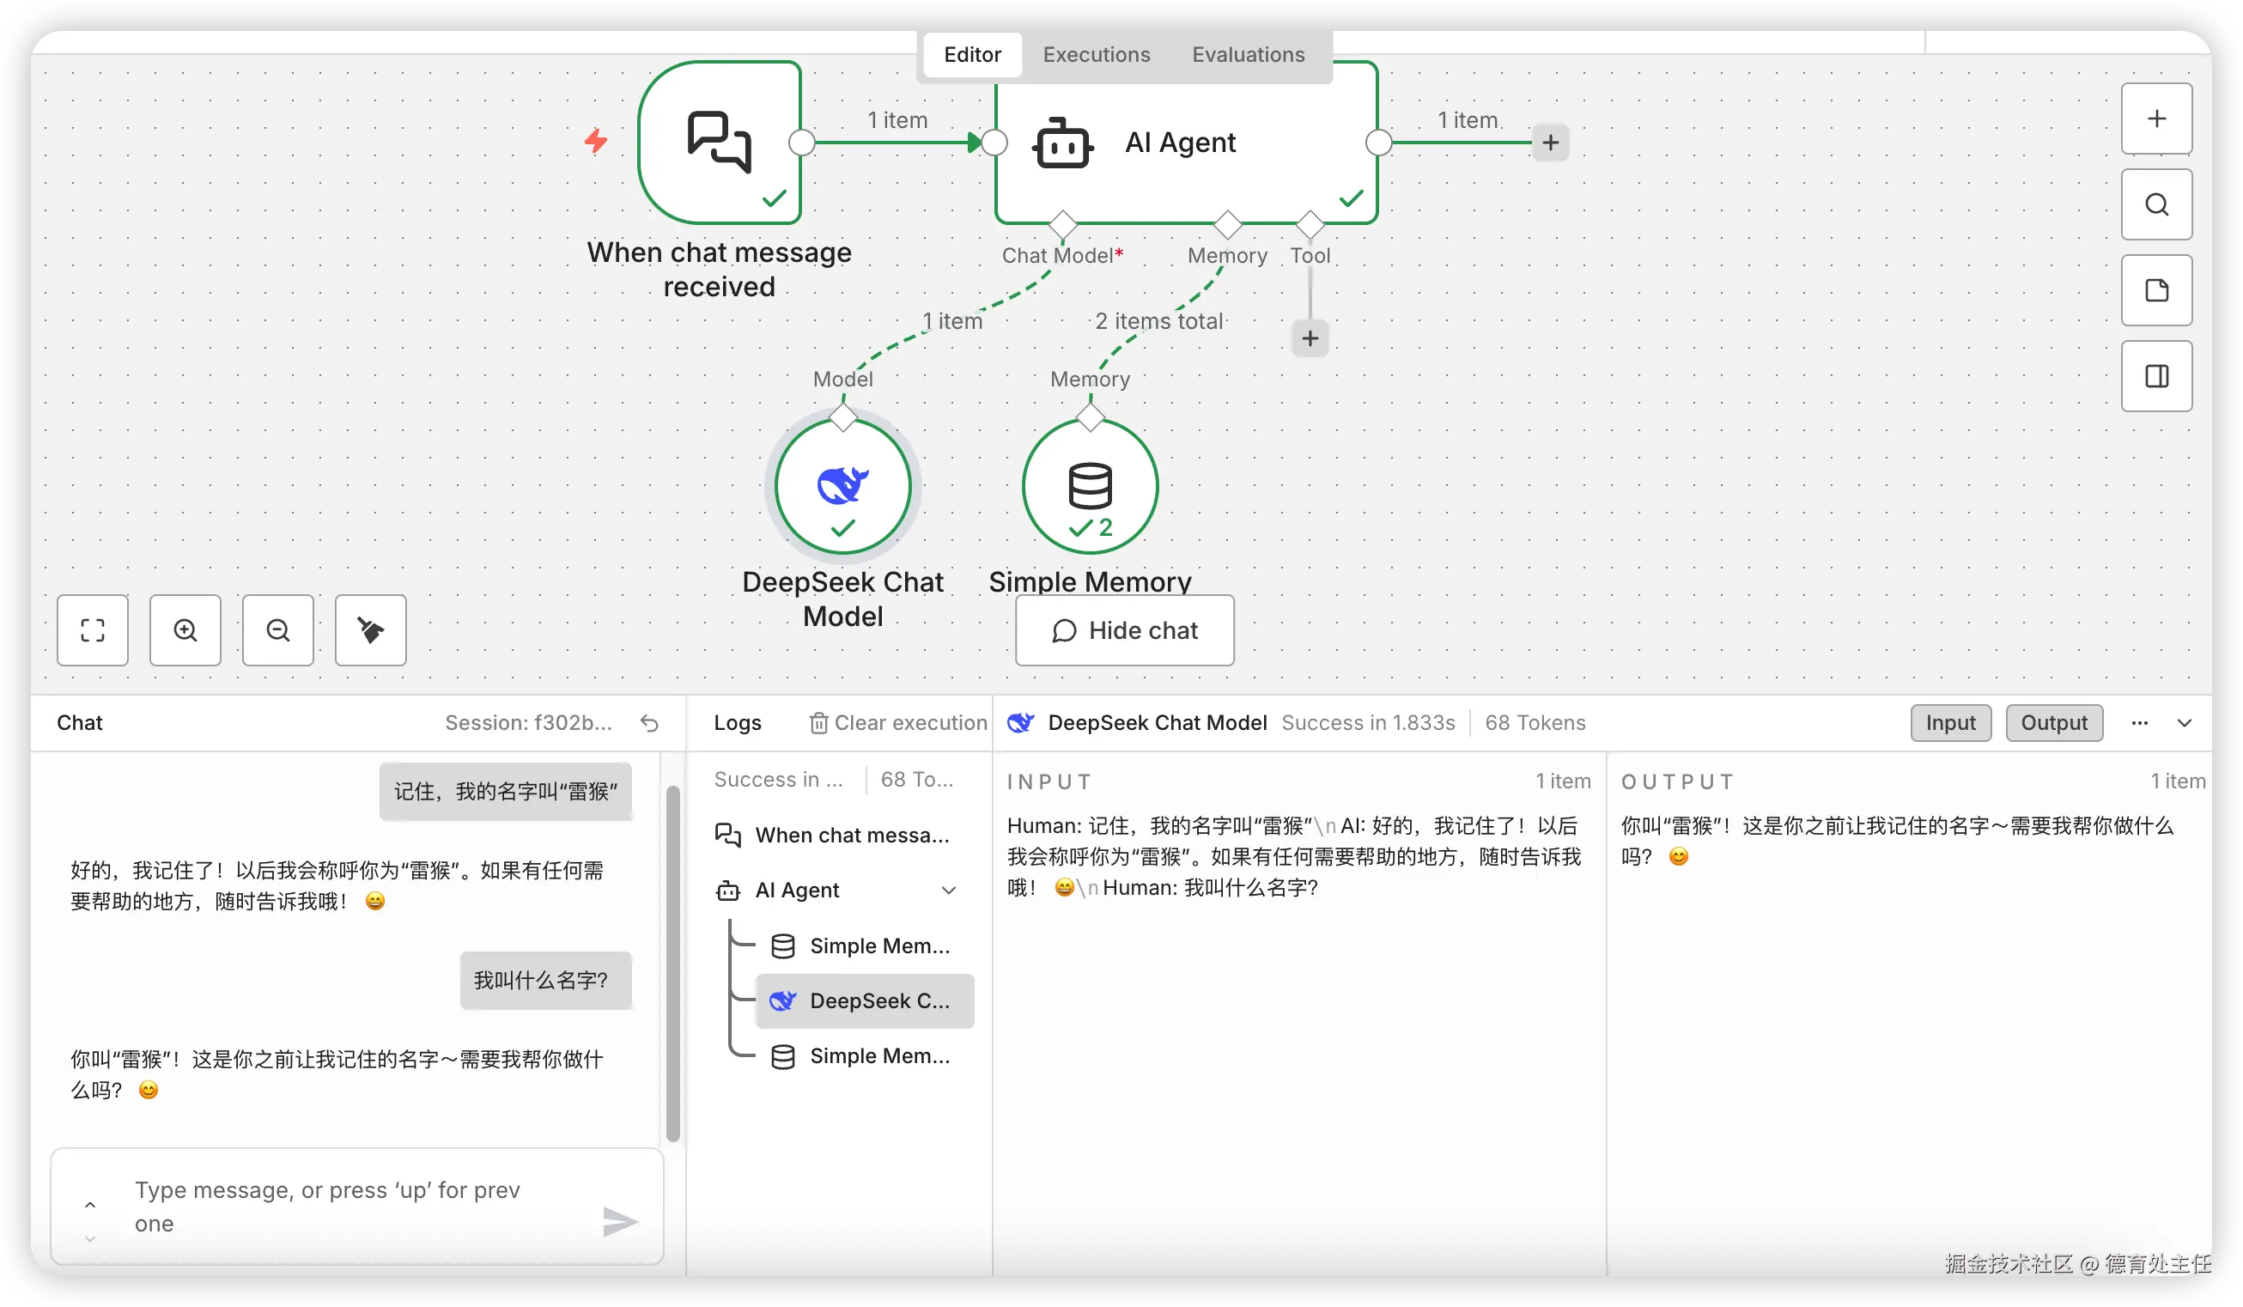Hide chat panel via Hide chat button
The height and width of the screenshot is (1307, 2243).
[x=1124, y=630]
